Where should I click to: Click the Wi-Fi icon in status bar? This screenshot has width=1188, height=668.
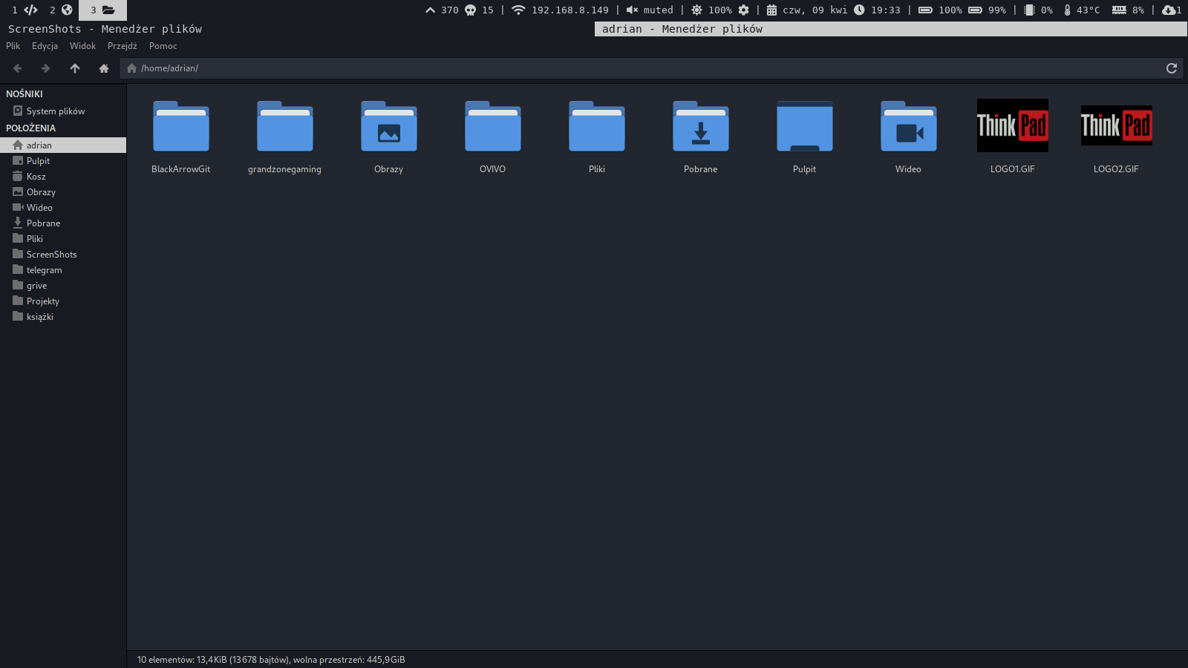[518, 10]
